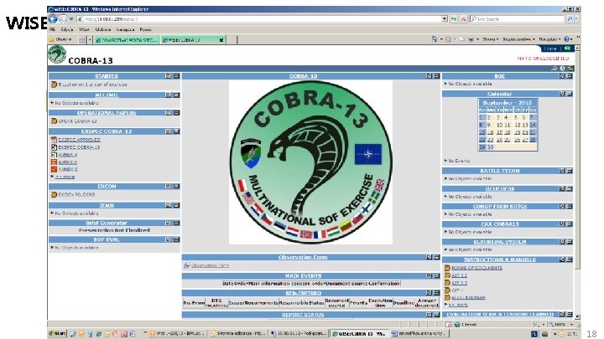
Task: Click the green chat icon beside Home
Action: click(x=567, y=49)
